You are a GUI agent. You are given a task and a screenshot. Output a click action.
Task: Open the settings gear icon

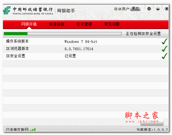[149, 9]
